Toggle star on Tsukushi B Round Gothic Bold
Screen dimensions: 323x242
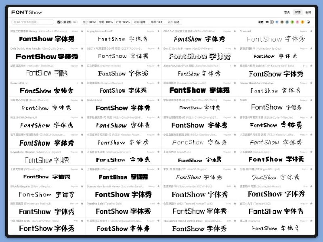[x=235, y=221]
